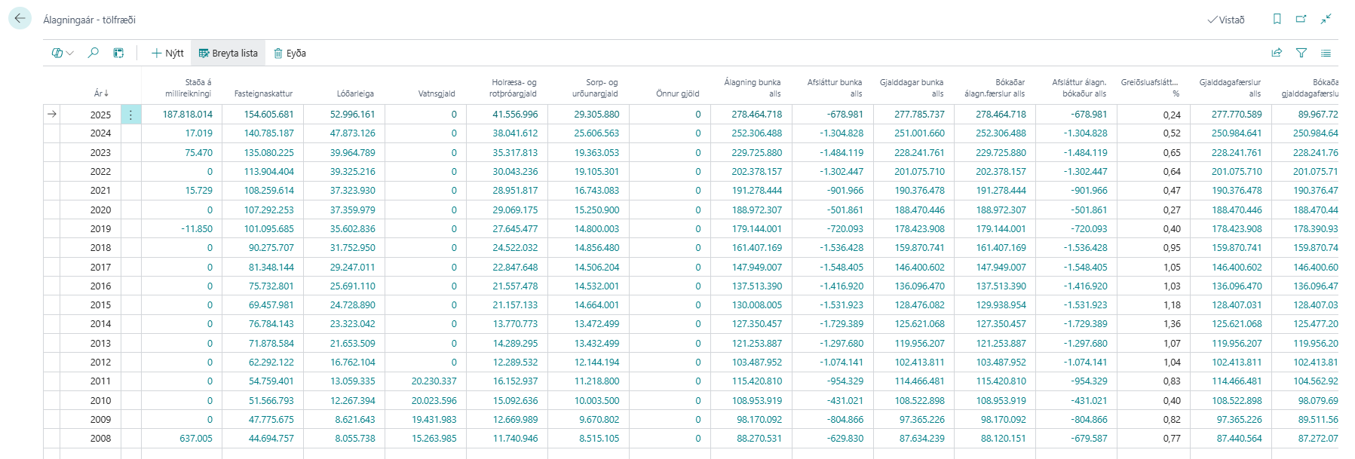Open the view selector dropdown
Image resolution: width=1355 pixels, height=459 pixels.
click(63, 53)
